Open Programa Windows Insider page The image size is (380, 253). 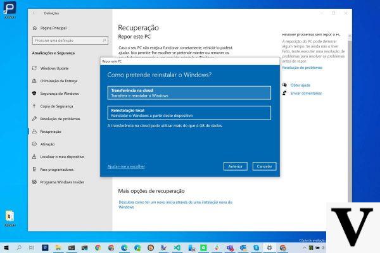62,182
